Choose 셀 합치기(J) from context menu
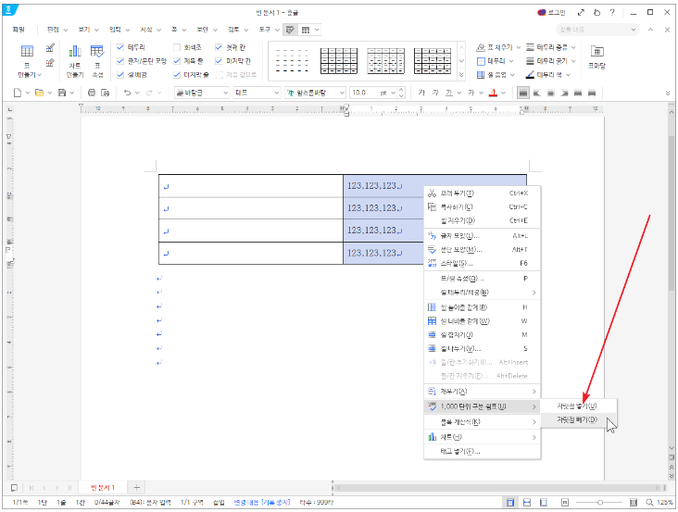 482,335
